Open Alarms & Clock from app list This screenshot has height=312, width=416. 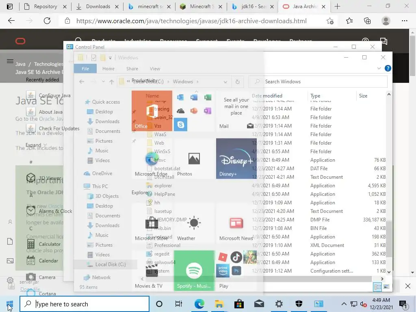pos(49,211)
